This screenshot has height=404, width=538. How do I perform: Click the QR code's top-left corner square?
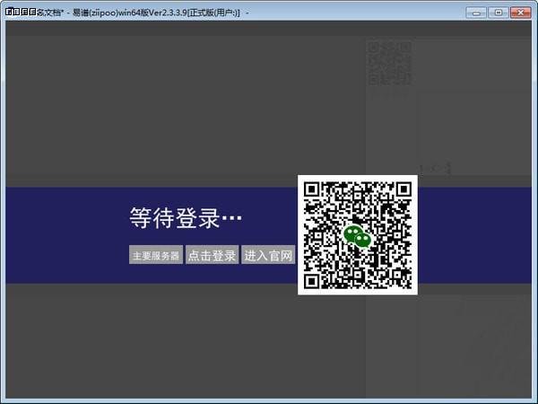[313, 190]
